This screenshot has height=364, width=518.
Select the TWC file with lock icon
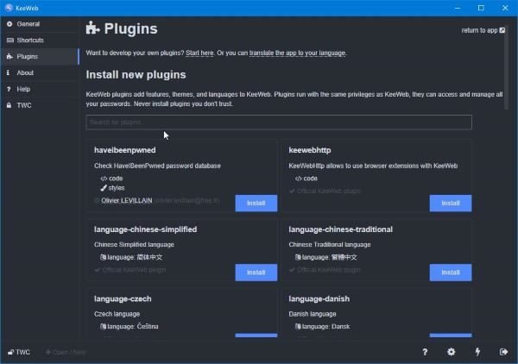pos(23,105)
